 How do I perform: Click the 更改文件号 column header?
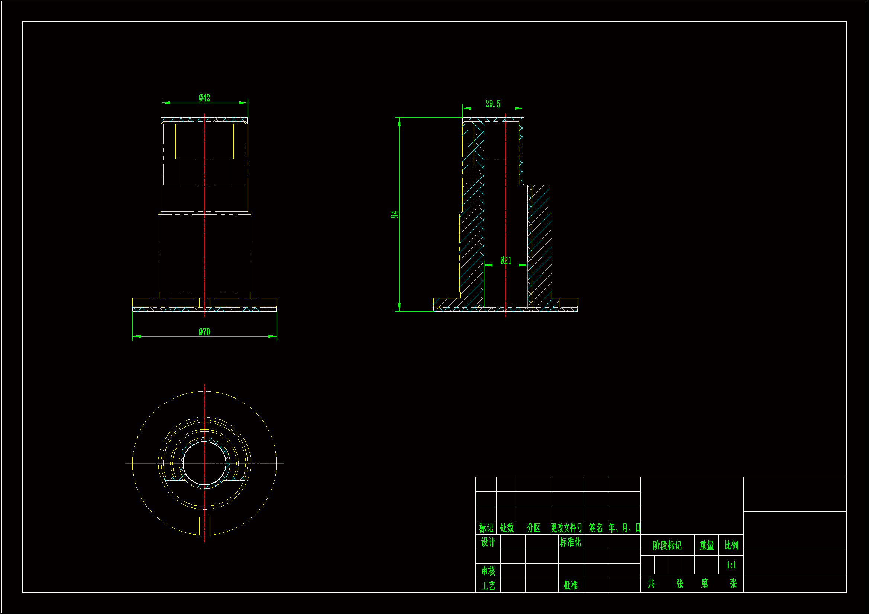pos(566,527)
